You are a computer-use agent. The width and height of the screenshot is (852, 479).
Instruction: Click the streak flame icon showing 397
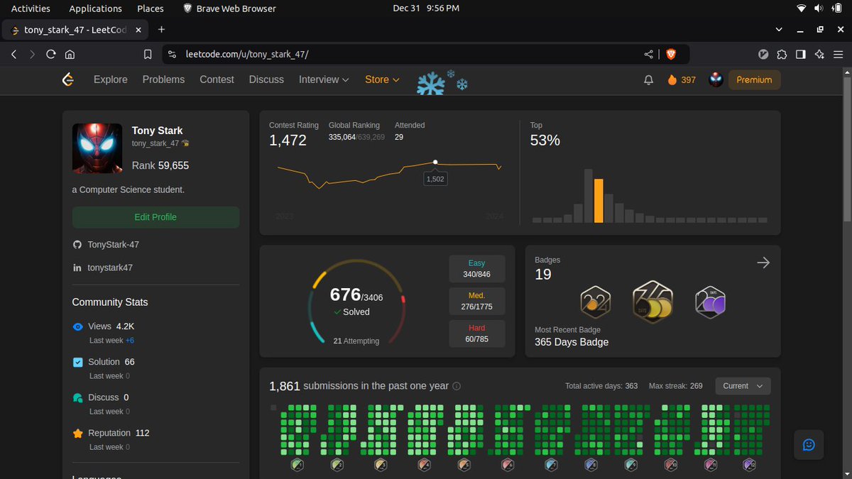tap(672, 80)
